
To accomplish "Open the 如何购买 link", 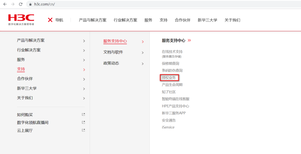I will [x=25, y=115].
